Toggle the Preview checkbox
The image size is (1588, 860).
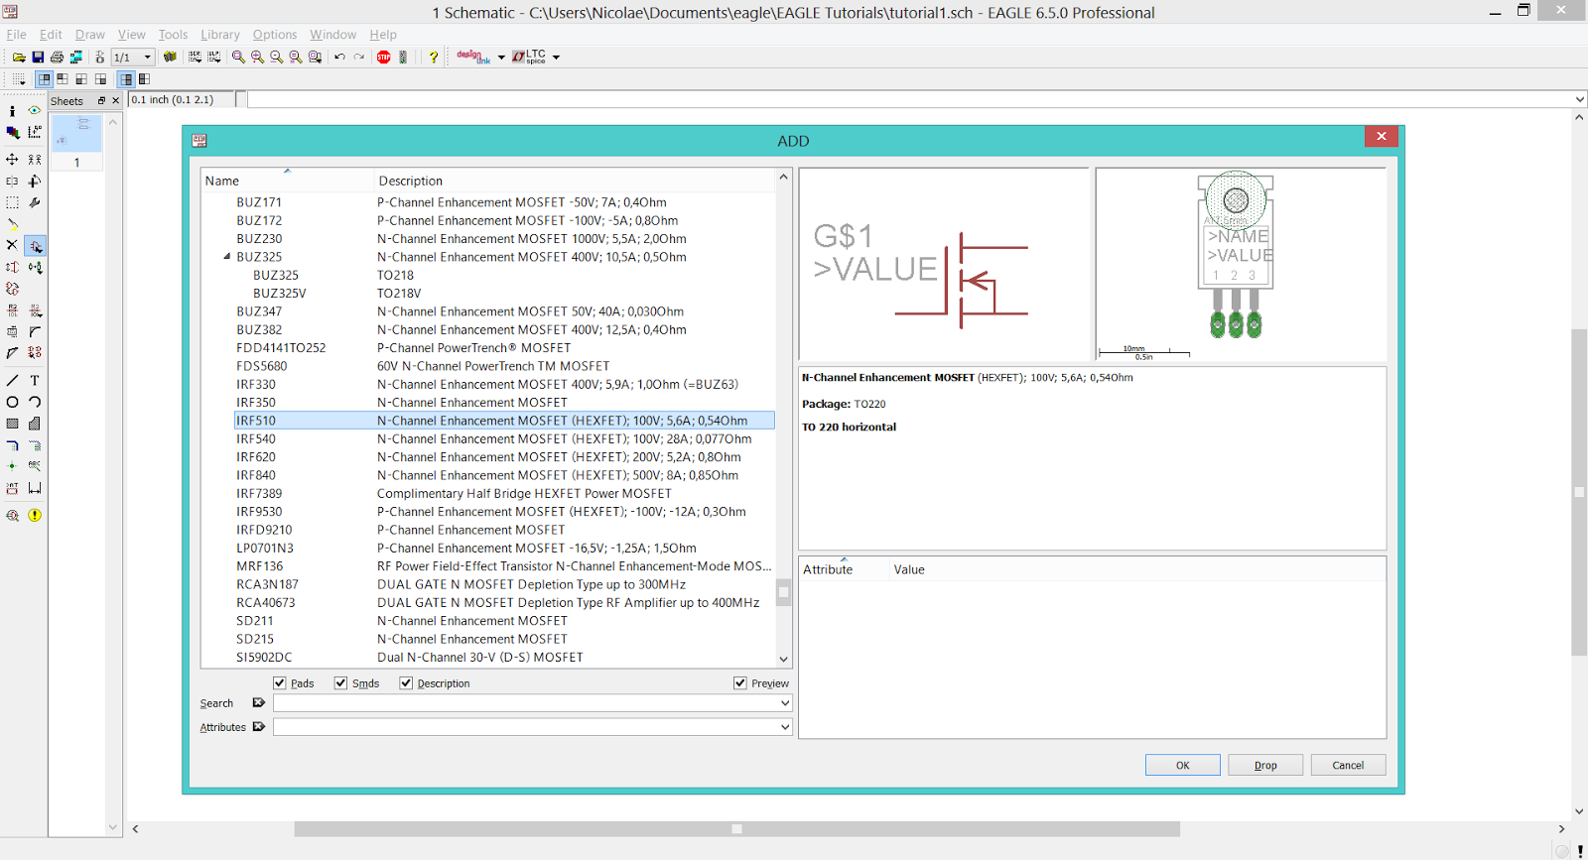coord(740,683)
